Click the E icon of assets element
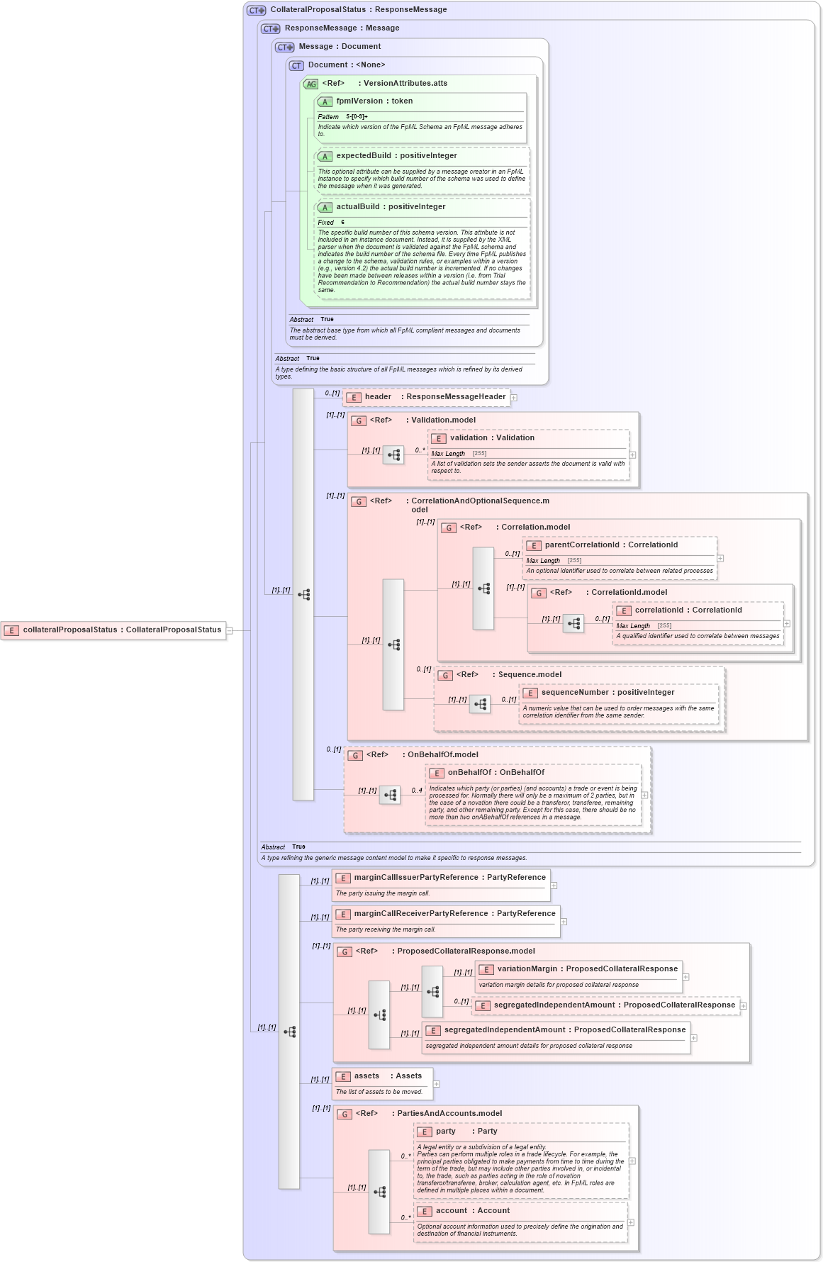Image resolution: width=823 pixels, height=1262 pixels. 343,1077
